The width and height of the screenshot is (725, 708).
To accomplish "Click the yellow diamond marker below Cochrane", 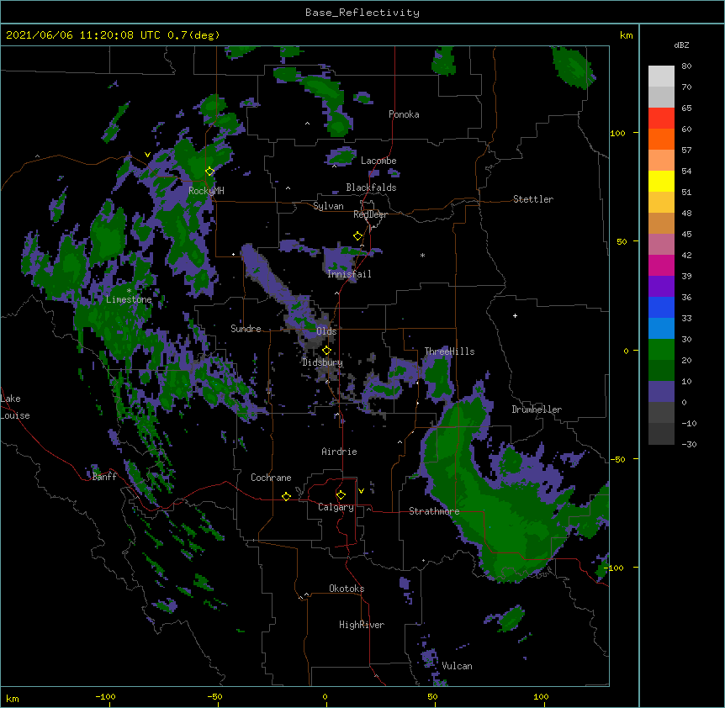I will (x=286, y=496).
